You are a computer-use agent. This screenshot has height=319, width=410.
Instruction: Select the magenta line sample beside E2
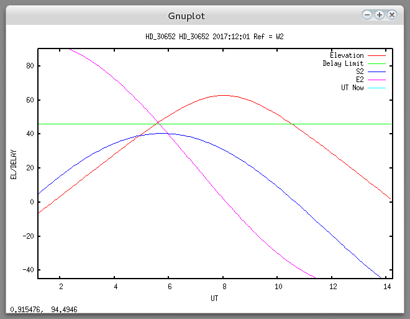(x=377, y=80)
